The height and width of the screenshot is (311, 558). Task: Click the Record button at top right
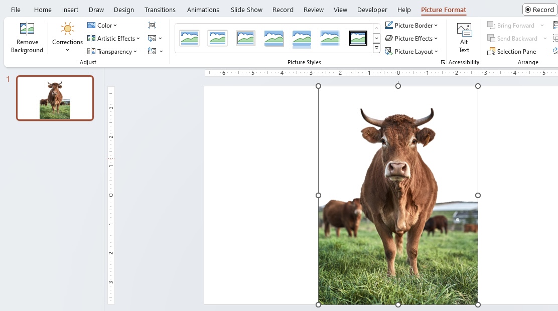[539, 10]
